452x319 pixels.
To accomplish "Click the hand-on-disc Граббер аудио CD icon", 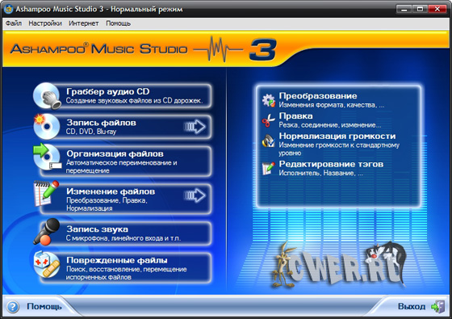I will point(47,96).
